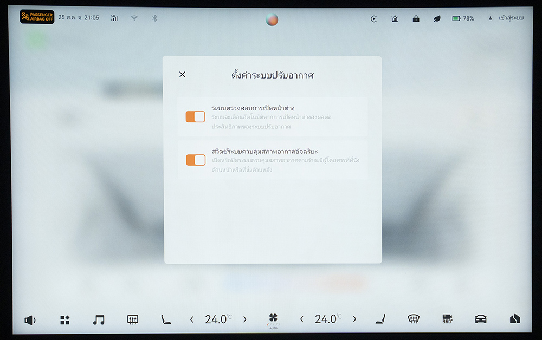
Task: Open vehicle settings car icon
Action: click(481, 319)
